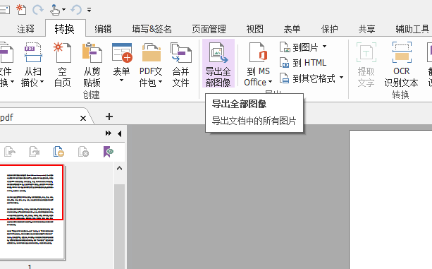Open the 表单 ribbon tab

(292, 29)
